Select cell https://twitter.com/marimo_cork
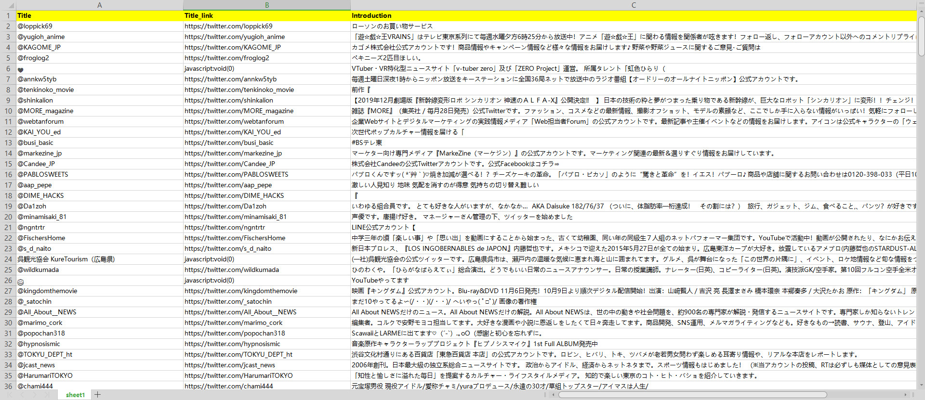This screenshot has width=925, height=400. click(267, 323)
